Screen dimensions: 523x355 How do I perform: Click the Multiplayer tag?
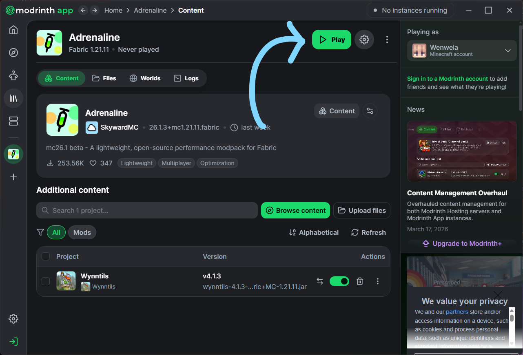coord(177,163)
